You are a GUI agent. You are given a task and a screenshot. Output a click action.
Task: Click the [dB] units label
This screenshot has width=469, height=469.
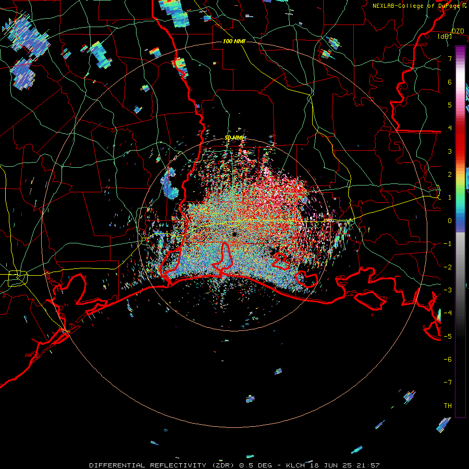(445, 36)
